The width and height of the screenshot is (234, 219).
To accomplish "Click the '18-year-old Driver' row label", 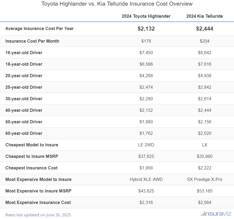I will pyautogui.click(x=24, y=64).
